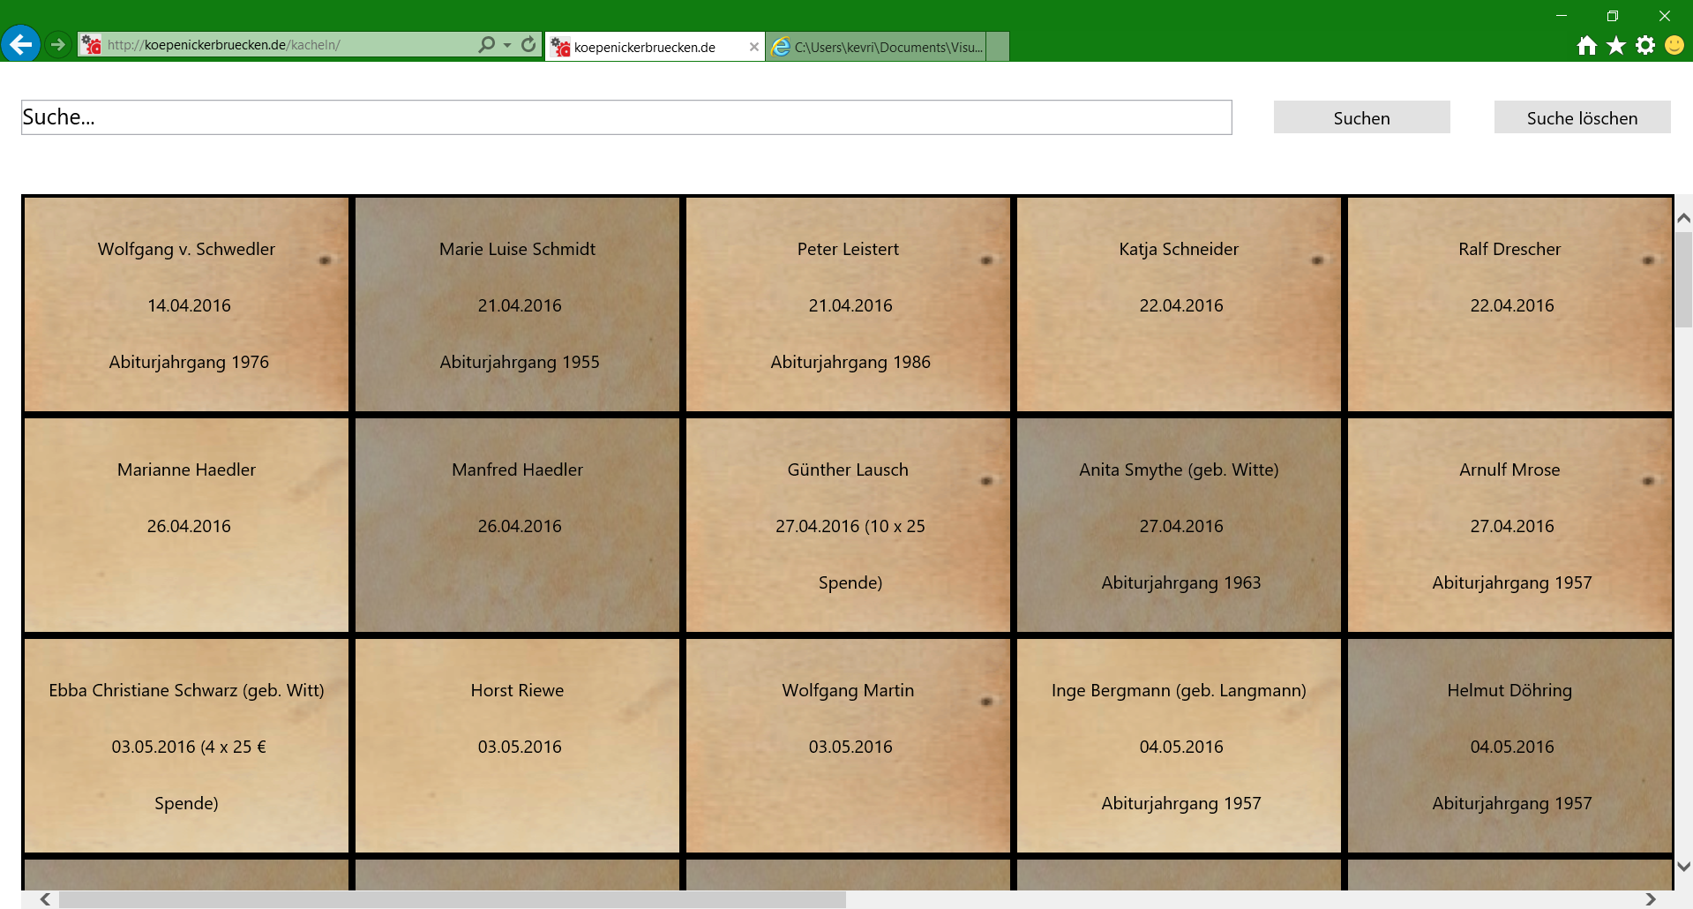Select the Marie Luise Schmidt tile

517,304
